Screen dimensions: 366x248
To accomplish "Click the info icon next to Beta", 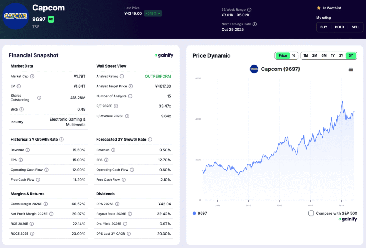I will (22, 109).
